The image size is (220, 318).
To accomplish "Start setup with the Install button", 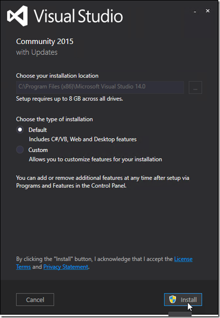I will point(183,299).
